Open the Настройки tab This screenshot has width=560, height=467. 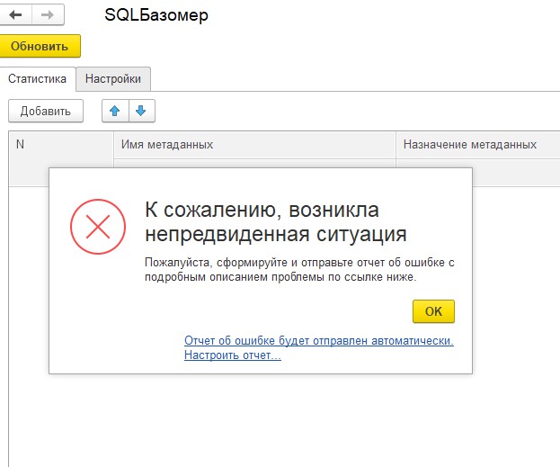tap(113, 78)
